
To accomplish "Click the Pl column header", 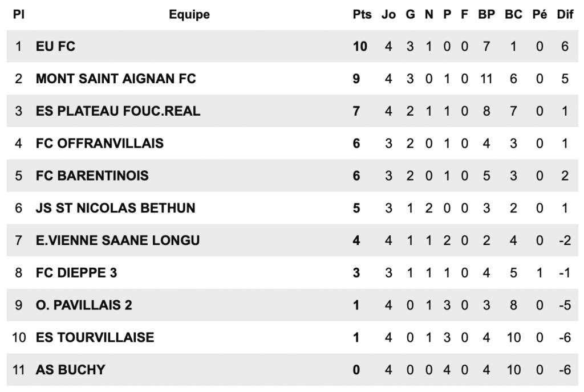I will click(19, 15).
